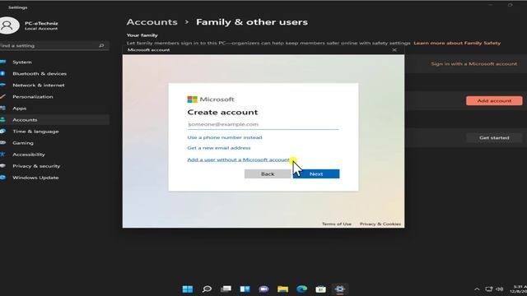
Task: Click Add a user without a Microsoft account
Action: [x=238, y=160]
